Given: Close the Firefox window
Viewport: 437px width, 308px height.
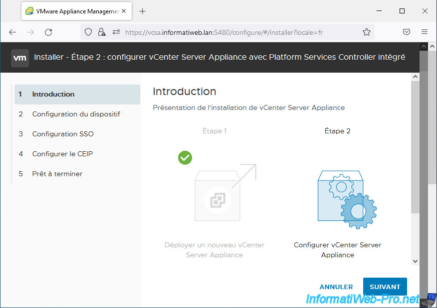Looking at the screenshot, I should coord(425,11).
